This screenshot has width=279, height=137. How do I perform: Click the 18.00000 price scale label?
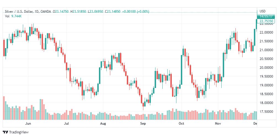click(266, 103)
